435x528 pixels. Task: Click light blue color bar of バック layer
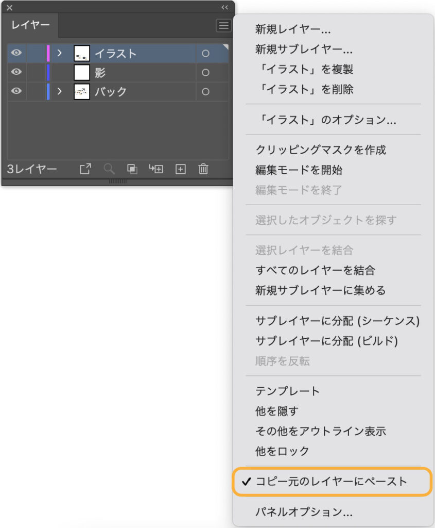(48, 92)
